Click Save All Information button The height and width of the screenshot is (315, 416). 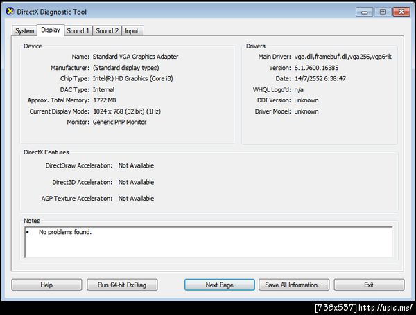point(294,285)
